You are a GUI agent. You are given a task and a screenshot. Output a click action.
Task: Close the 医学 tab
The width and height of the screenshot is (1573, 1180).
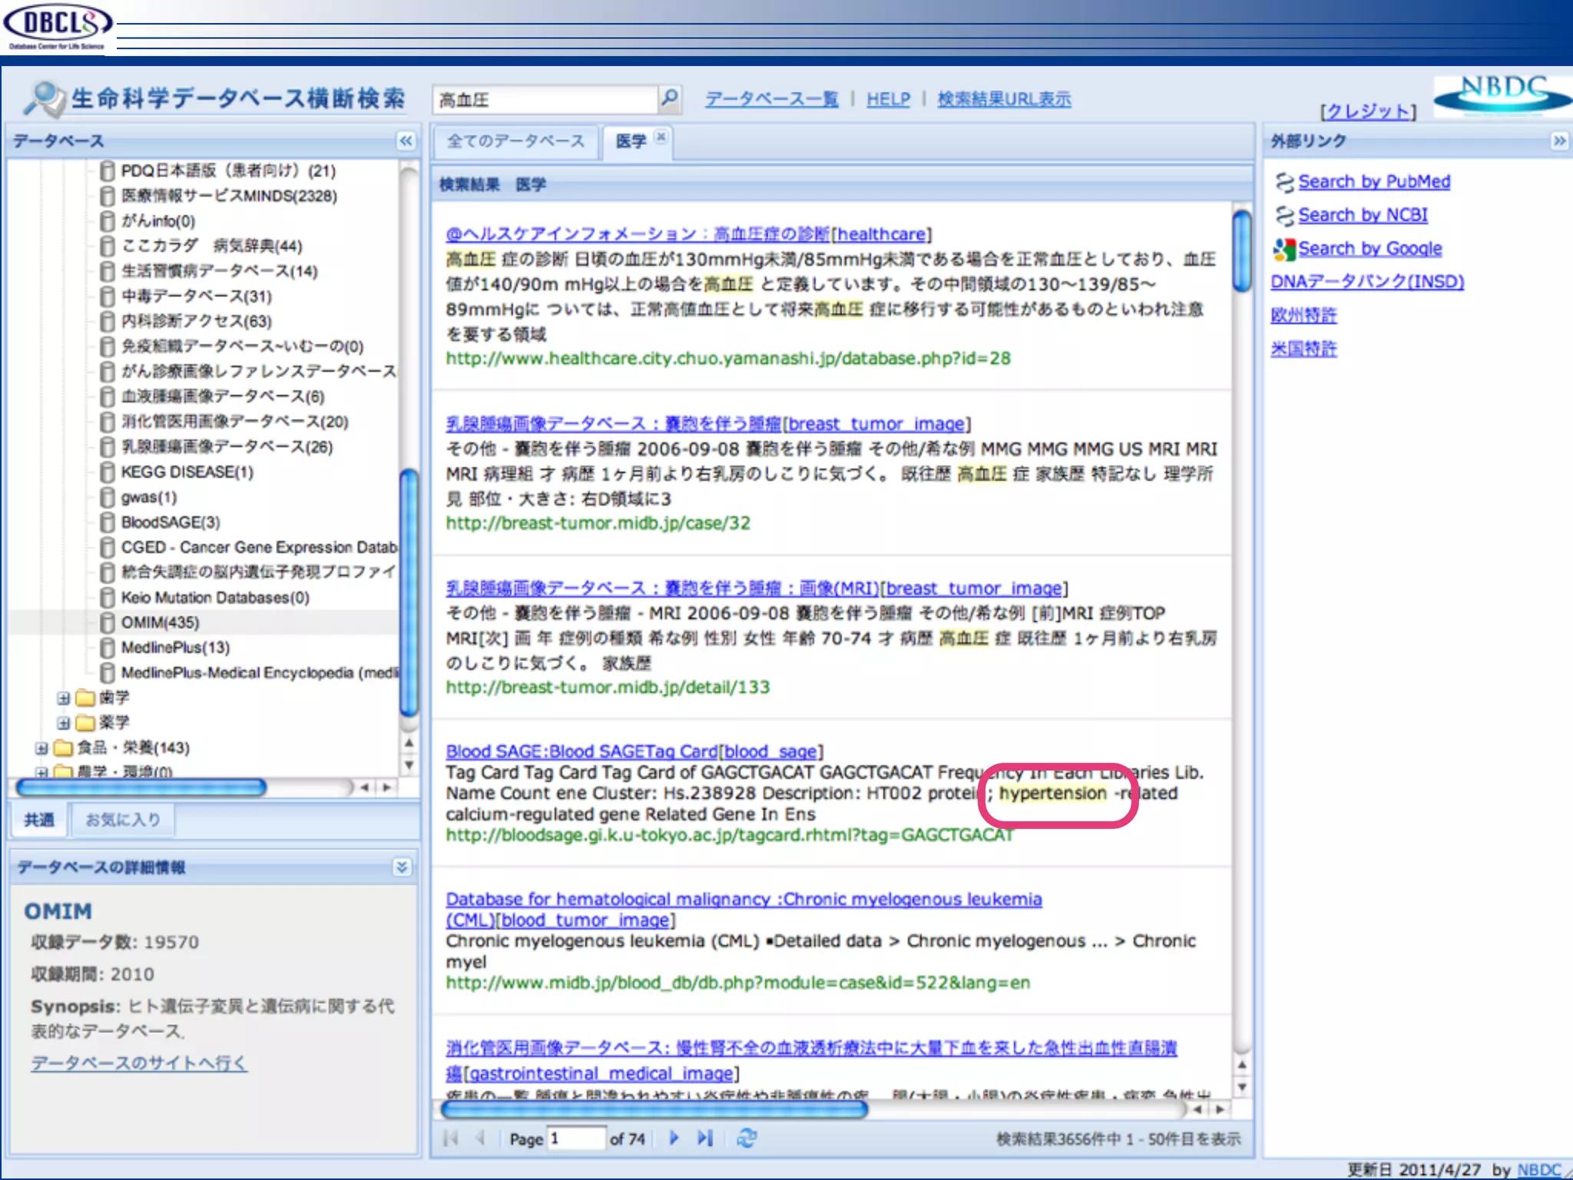[661, 137]
